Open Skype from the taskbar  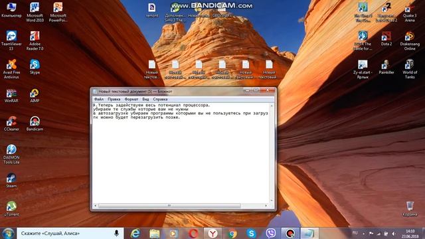pos(252,233)
